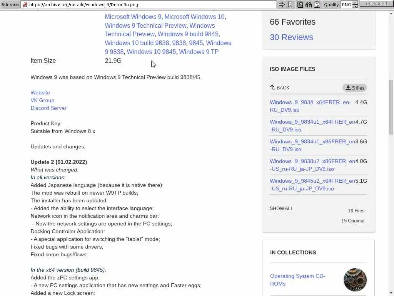Open the Windows 9 build 9845 topic link

[188, 34]
